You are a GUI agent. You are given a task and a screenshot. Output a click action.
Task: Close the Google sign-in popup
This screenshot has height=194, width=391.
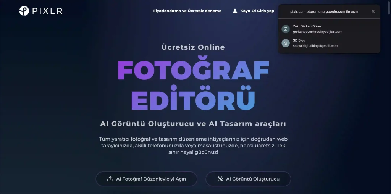click(x=373, y=11)
